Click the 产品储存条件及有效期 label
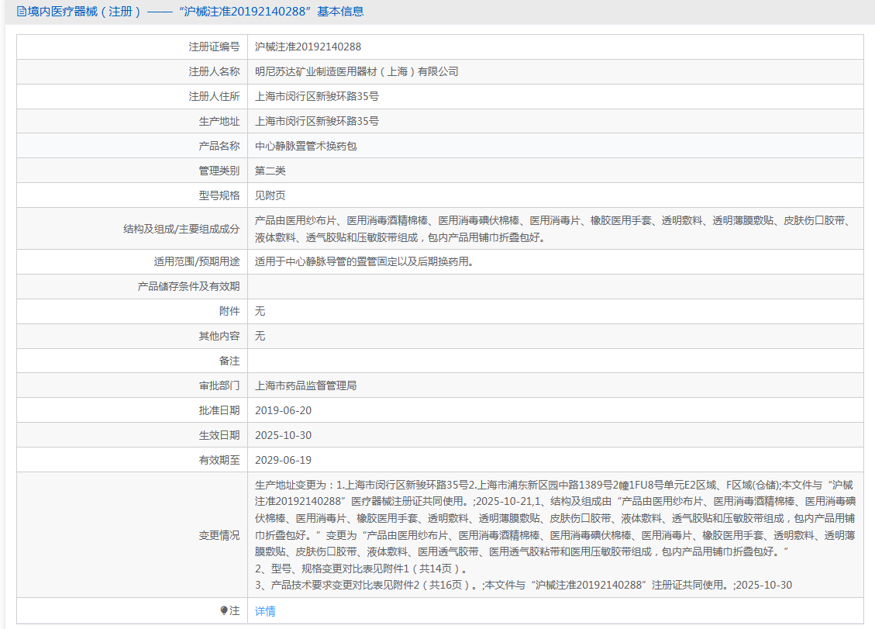 (x=188, y=286)
